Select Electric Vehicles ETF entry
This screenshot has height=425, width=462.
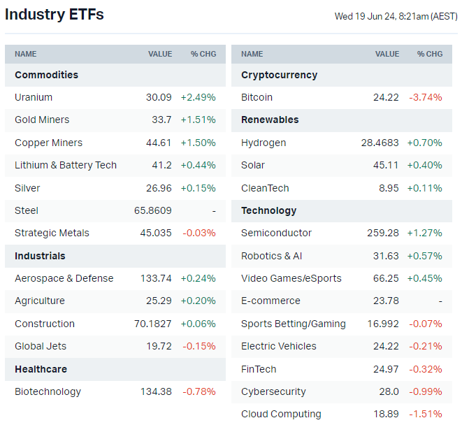click(x=278, y=346)
